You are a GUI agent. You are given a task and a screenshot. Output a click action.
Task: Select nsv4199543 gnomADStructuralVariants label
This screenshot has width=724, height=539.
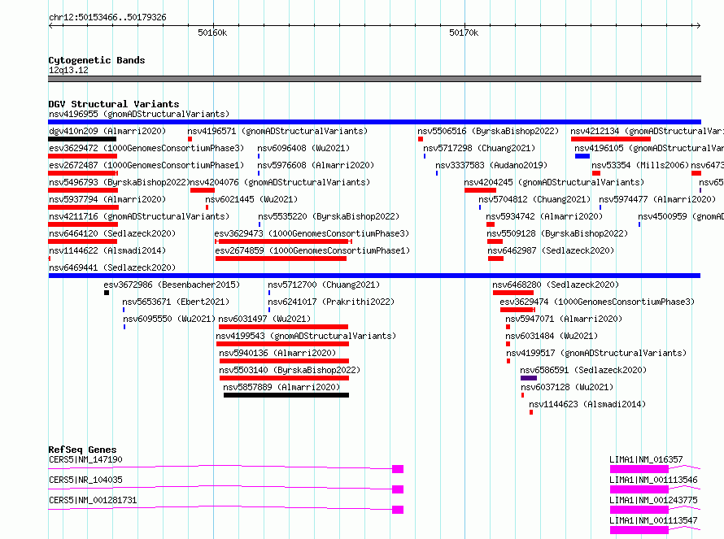pos(306,336)
